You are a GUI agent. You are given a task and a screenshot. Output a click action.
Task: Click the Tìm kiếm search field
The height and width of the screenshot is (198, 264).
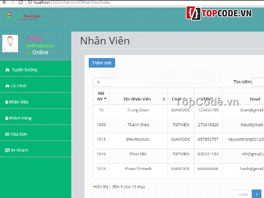point(258,82)
